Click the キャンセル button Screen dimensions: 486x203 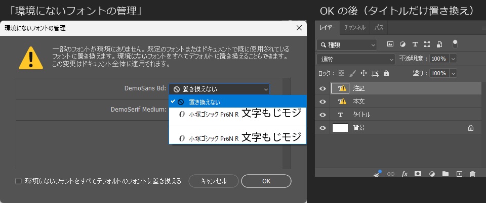213,181
